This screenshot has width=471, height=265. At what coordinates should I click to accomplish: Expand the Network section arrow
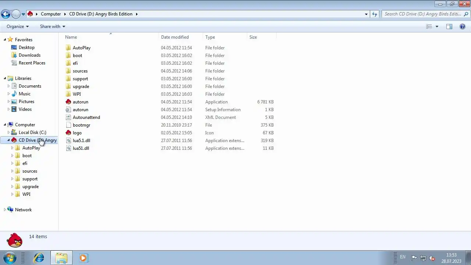tap(5, 210)
